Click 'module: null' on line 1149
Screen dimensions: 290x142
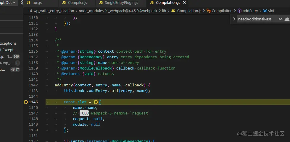pyautogui.click(x=86, y=125)
